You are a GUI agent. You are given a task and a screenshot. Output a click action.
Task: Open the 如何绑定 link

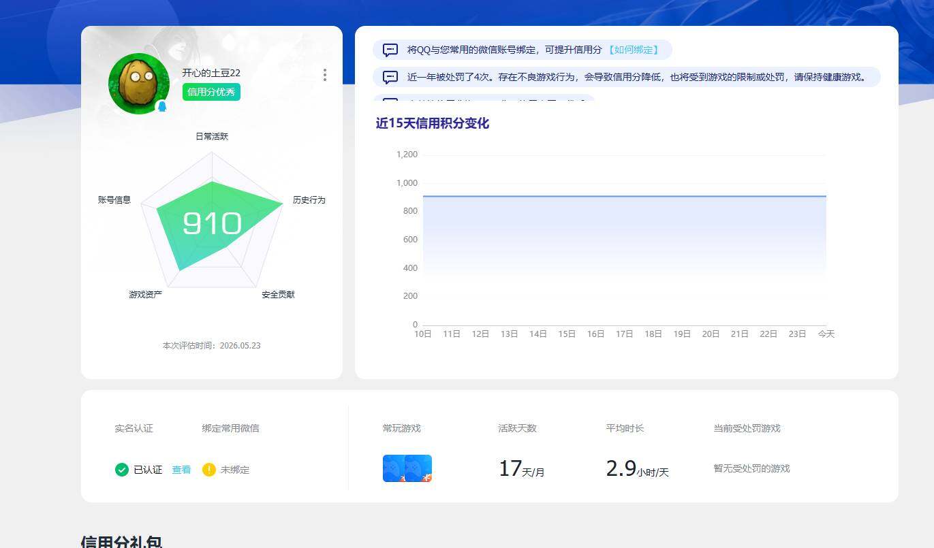pyautogui.click(x=634, y=50)
